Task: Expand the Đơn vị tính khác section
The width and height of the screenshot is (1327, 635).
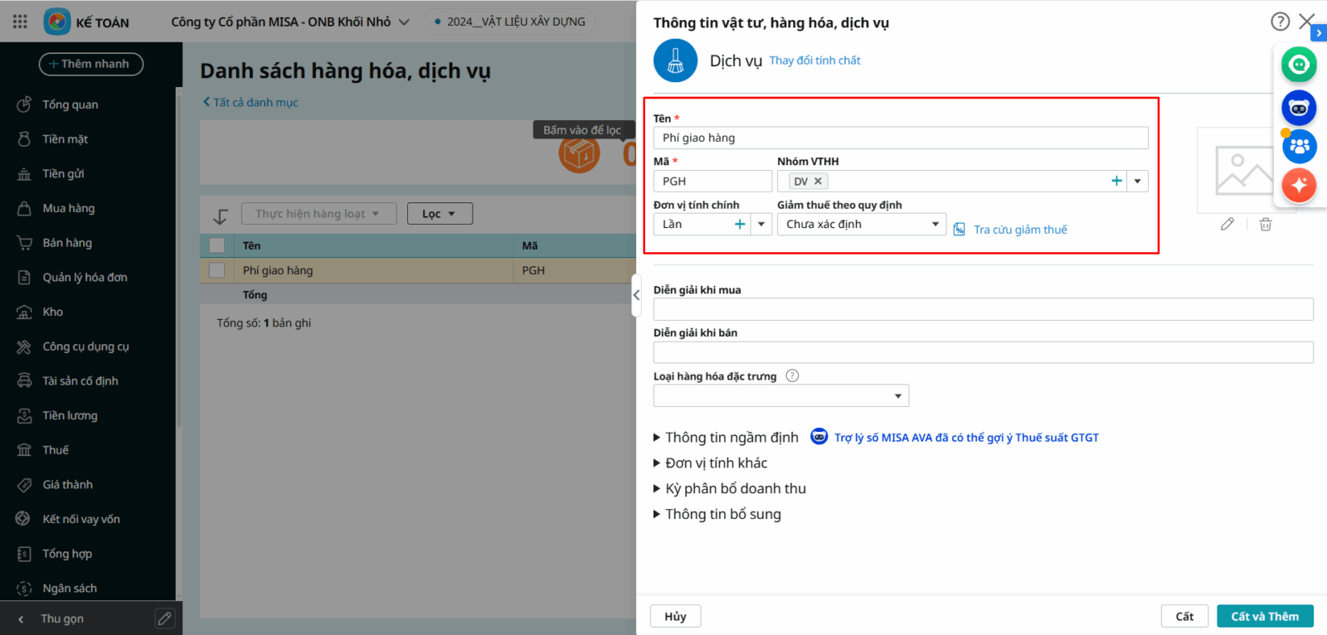Action: (x=710, y=463)
